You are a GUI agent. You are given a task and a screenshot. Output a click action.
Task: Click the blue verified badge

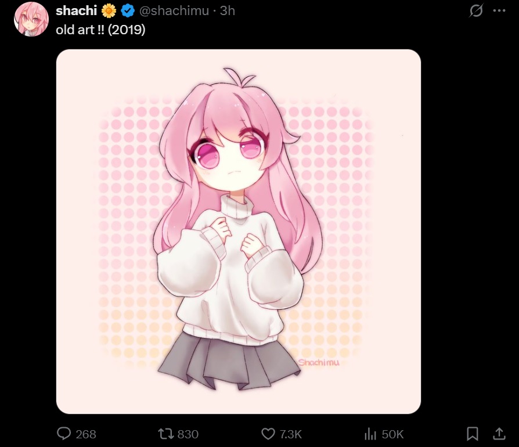128,11
